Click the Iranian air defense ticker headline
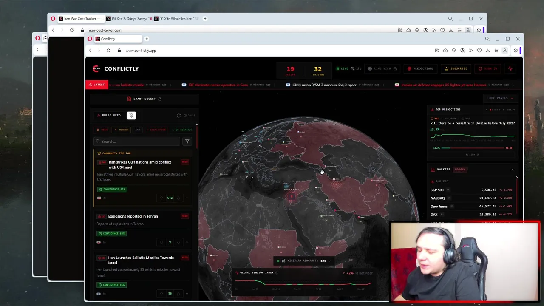The width and height of the screenshot is (544, 306). click(444, 85)
